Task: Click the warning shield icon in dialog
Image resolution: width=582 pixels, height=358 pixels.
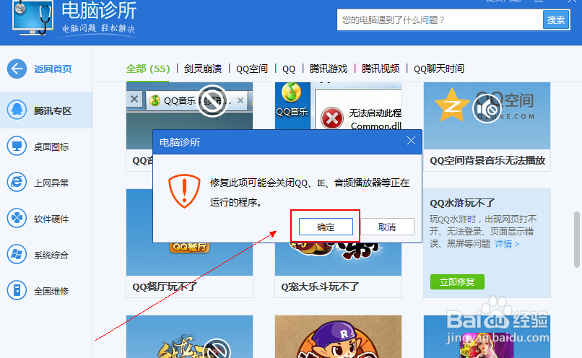Action: [184, 191]
